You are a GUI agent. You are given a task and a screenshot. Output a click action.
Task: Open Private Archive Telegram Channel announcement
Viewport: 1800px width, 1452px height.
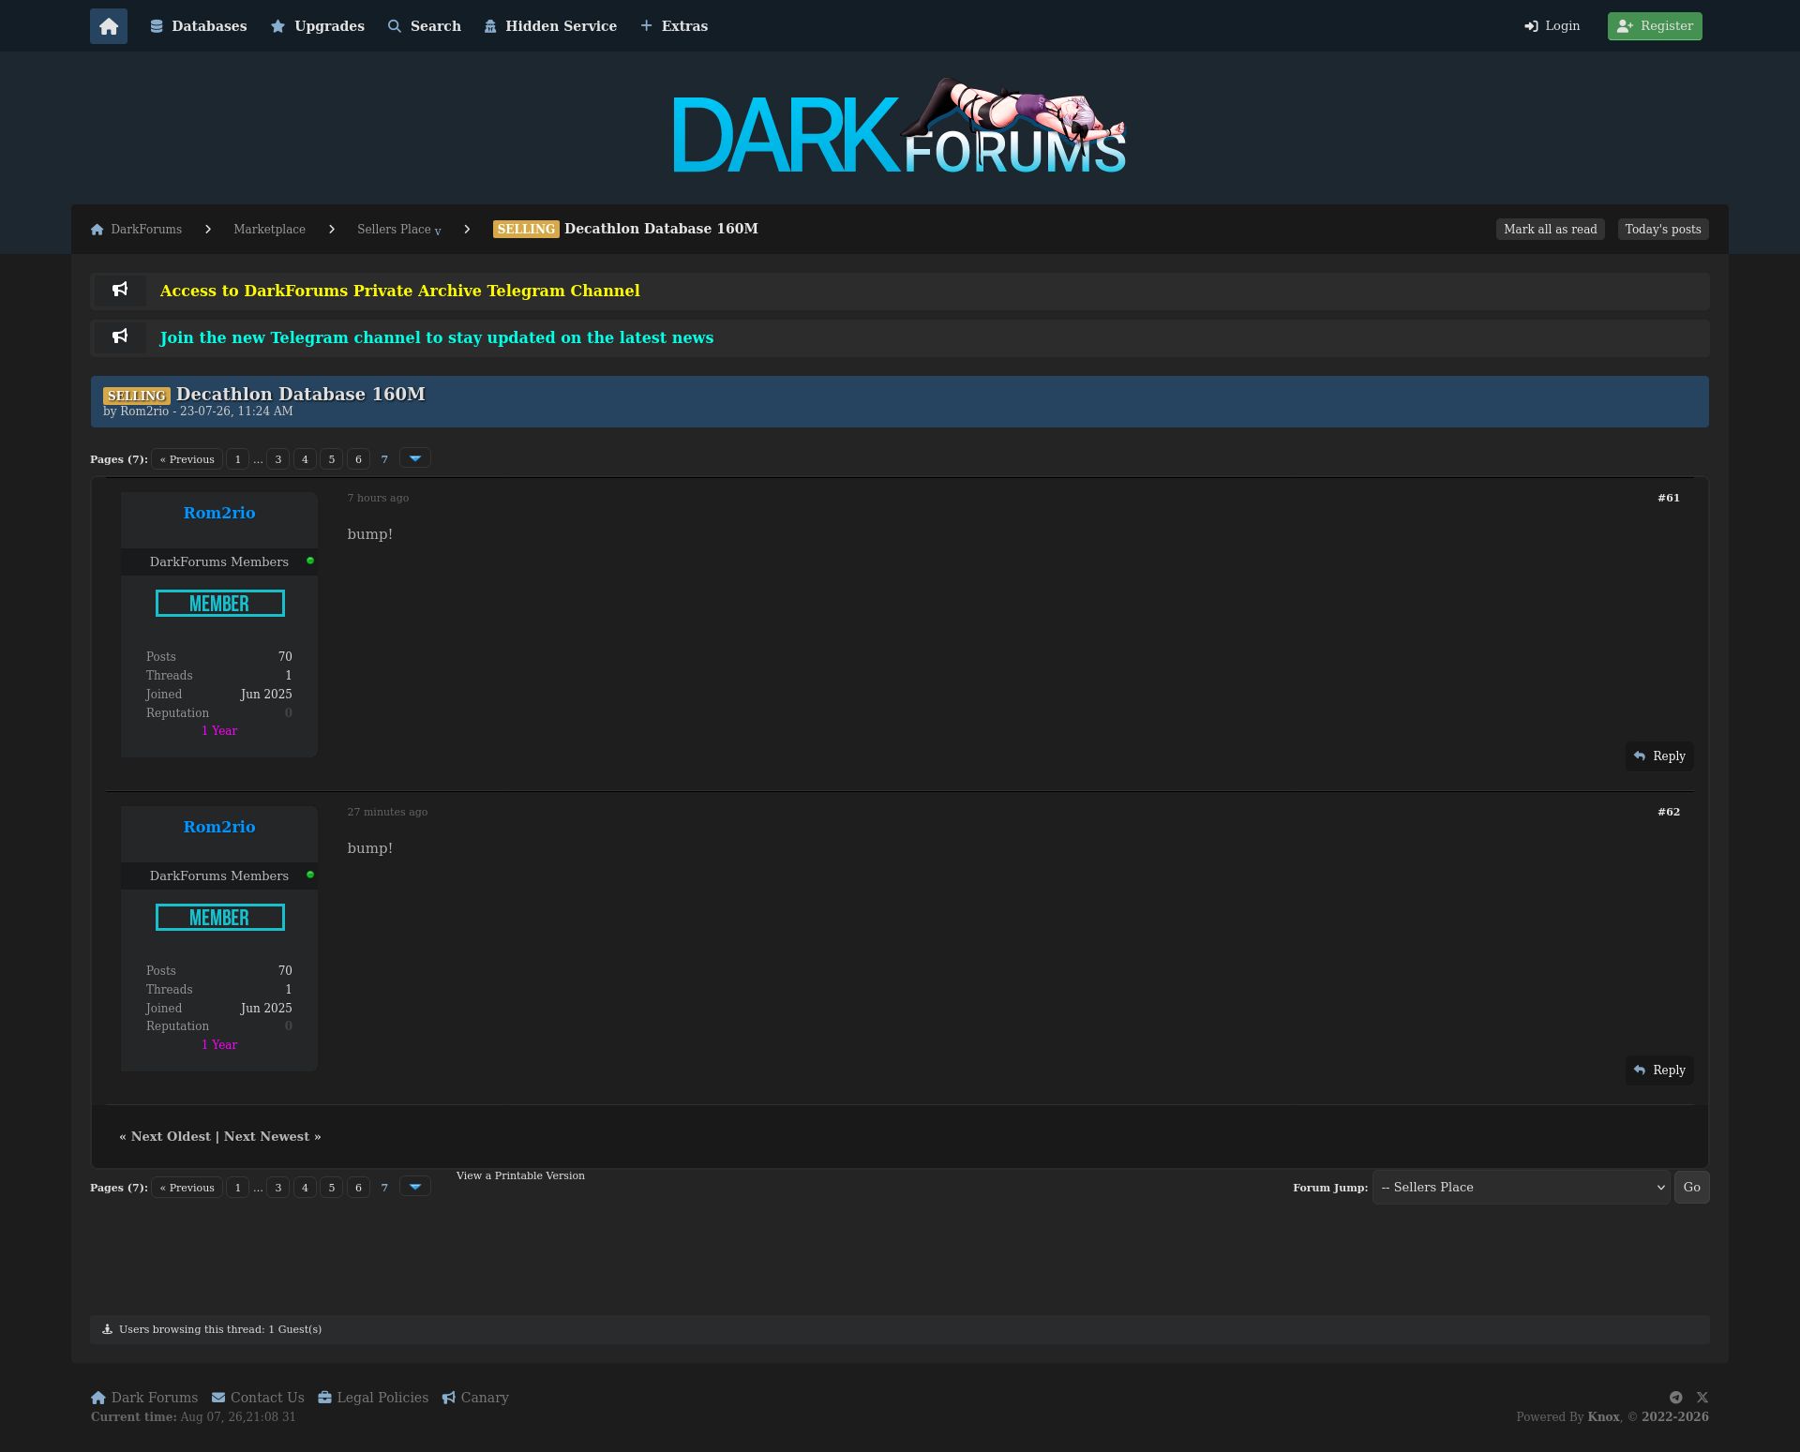coord(399,291)
